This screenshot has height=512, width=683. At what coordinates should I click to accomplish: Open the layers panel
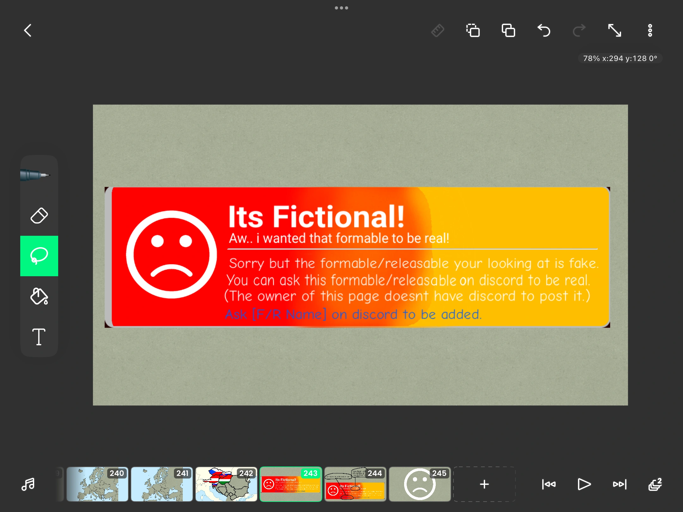point(655,484)
